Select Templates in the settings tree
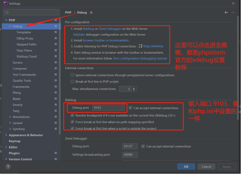The width and height of the screenshot is (241, 174). 24,32
